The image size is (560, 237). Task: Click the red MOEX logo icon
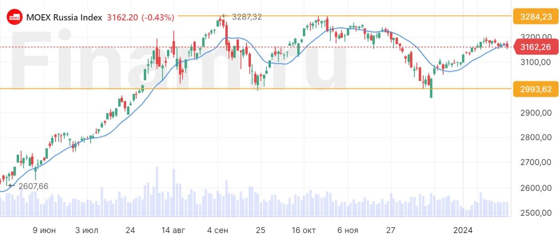tap(15, 18)
